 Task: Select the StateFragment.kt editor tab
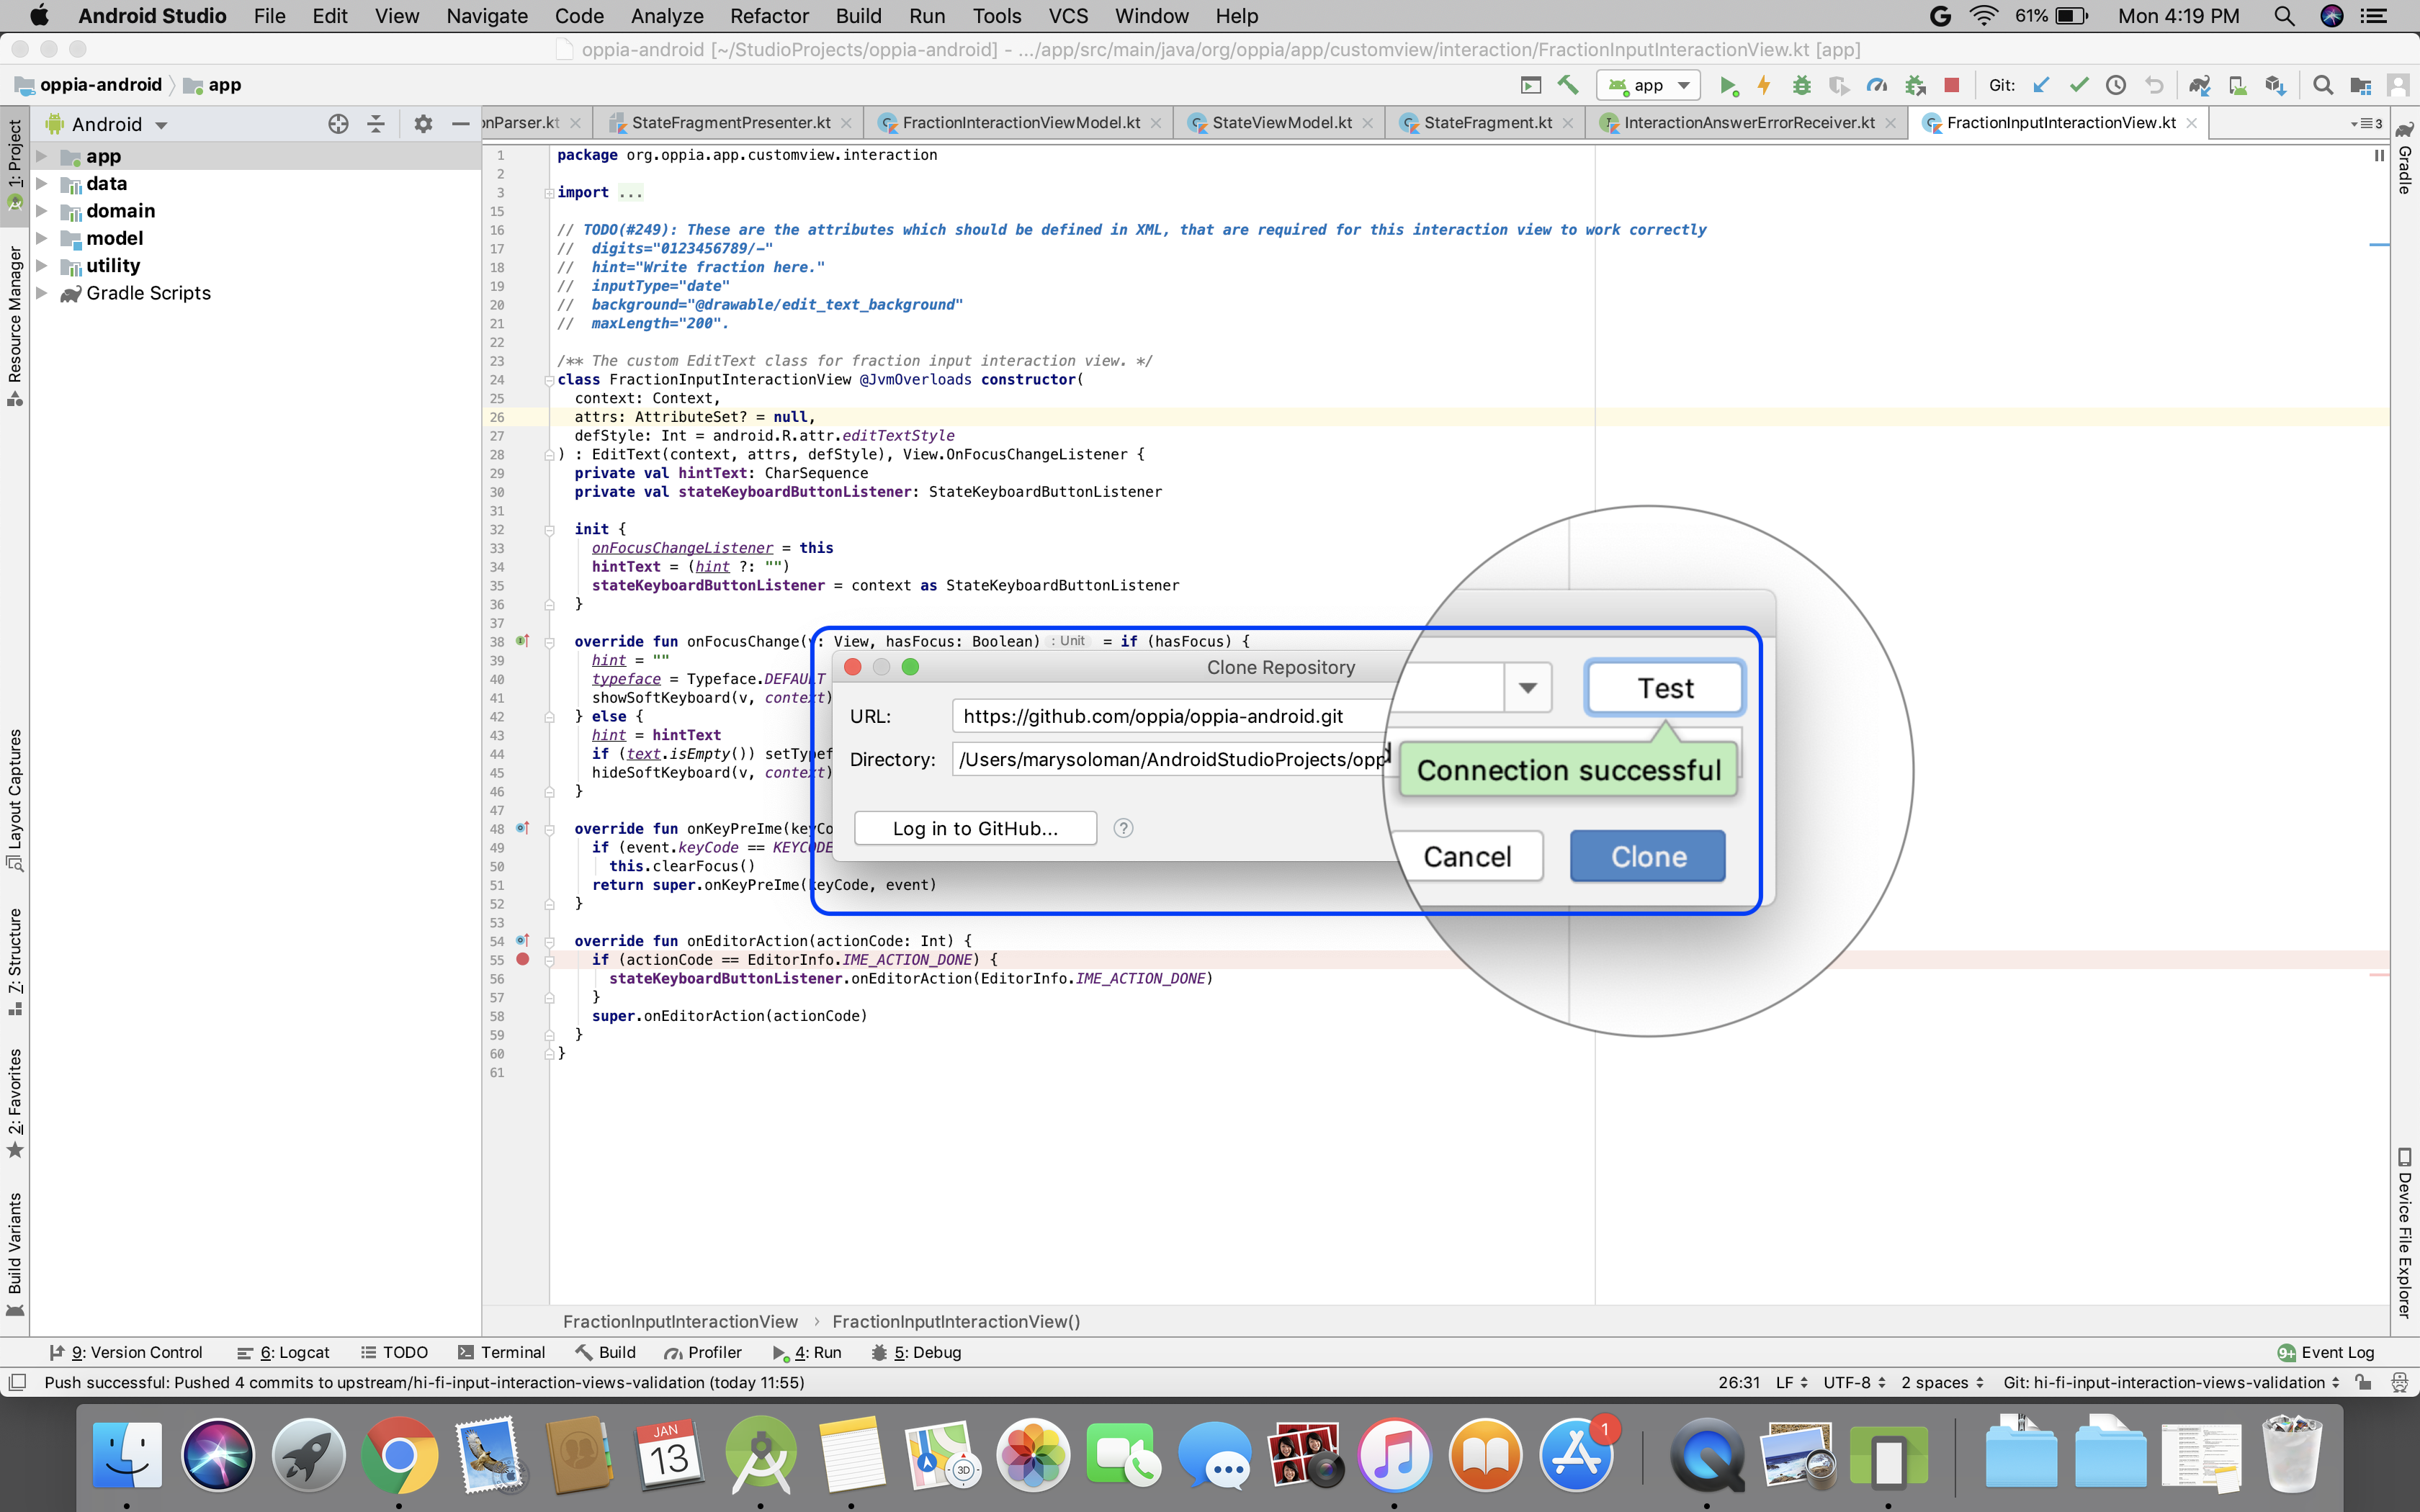click(x=1489, y=122)
